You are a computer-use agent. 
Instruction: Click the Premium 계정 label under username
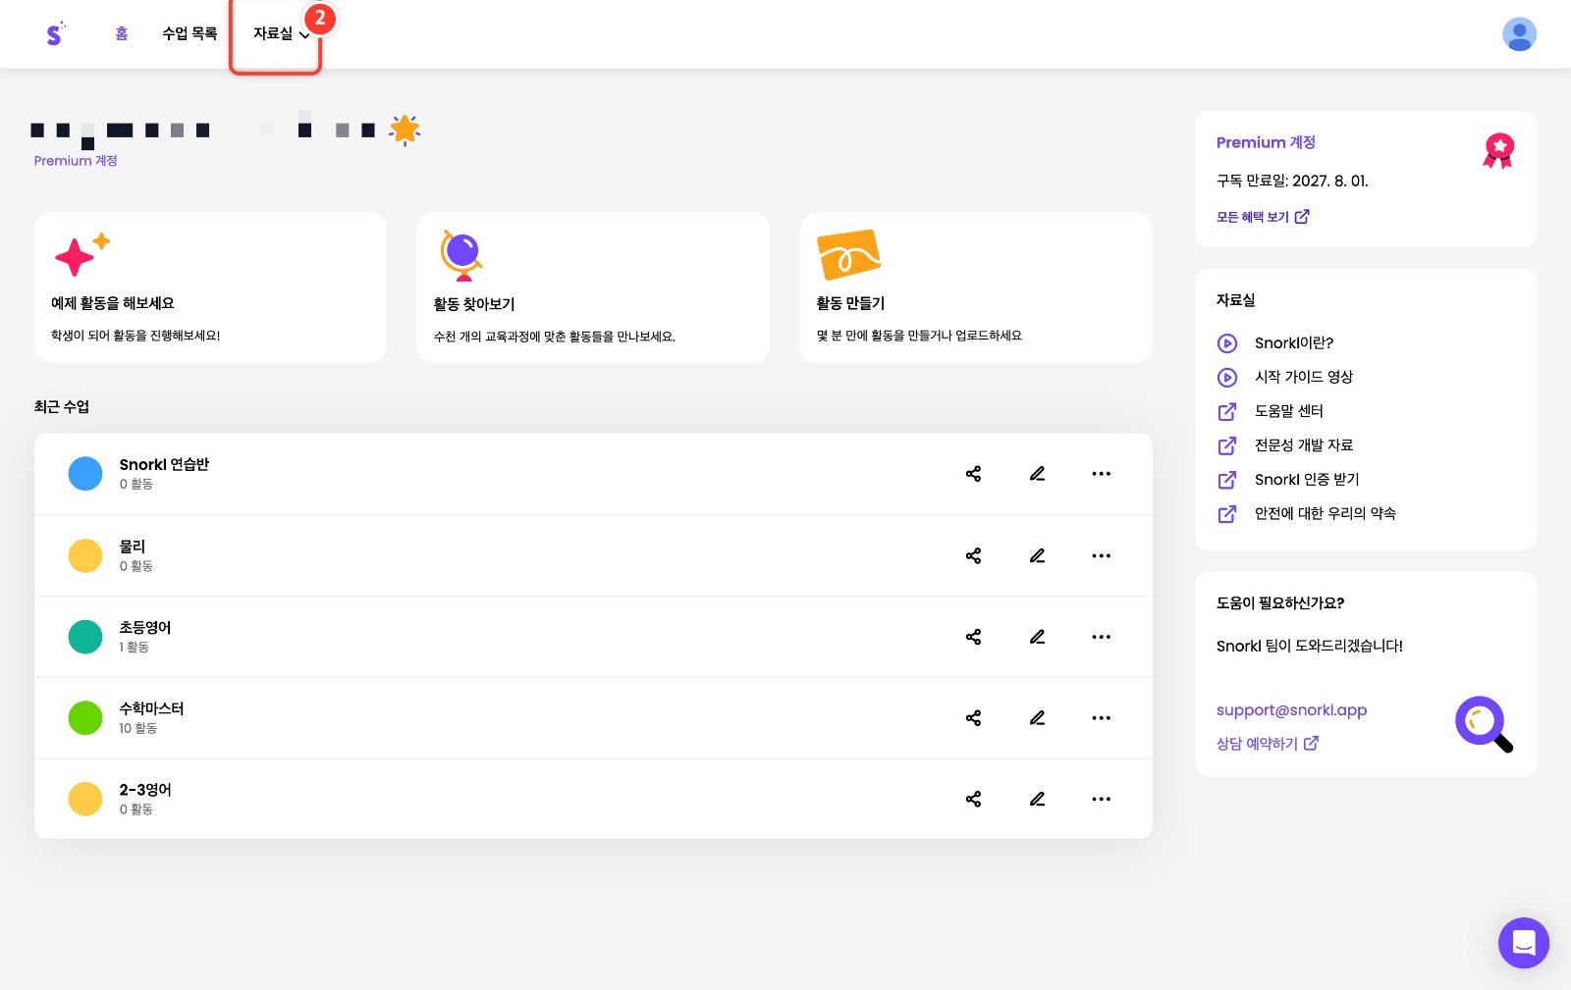tap(76, 161)
